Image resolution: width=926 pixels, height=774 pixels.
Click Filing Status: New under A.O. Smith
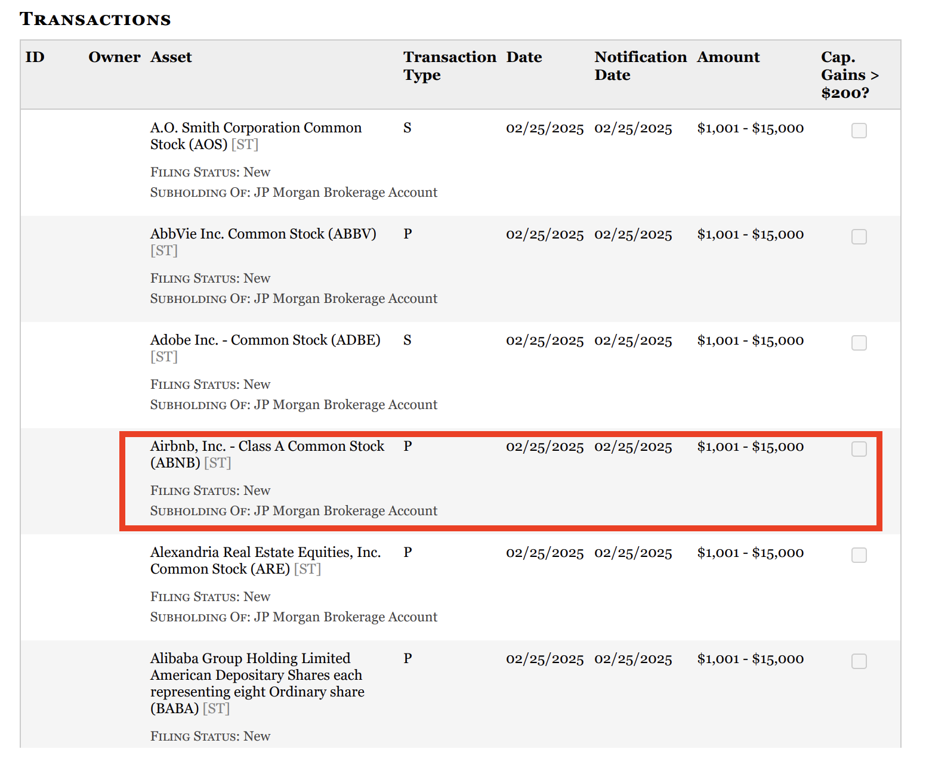click(x=211, y=172)
